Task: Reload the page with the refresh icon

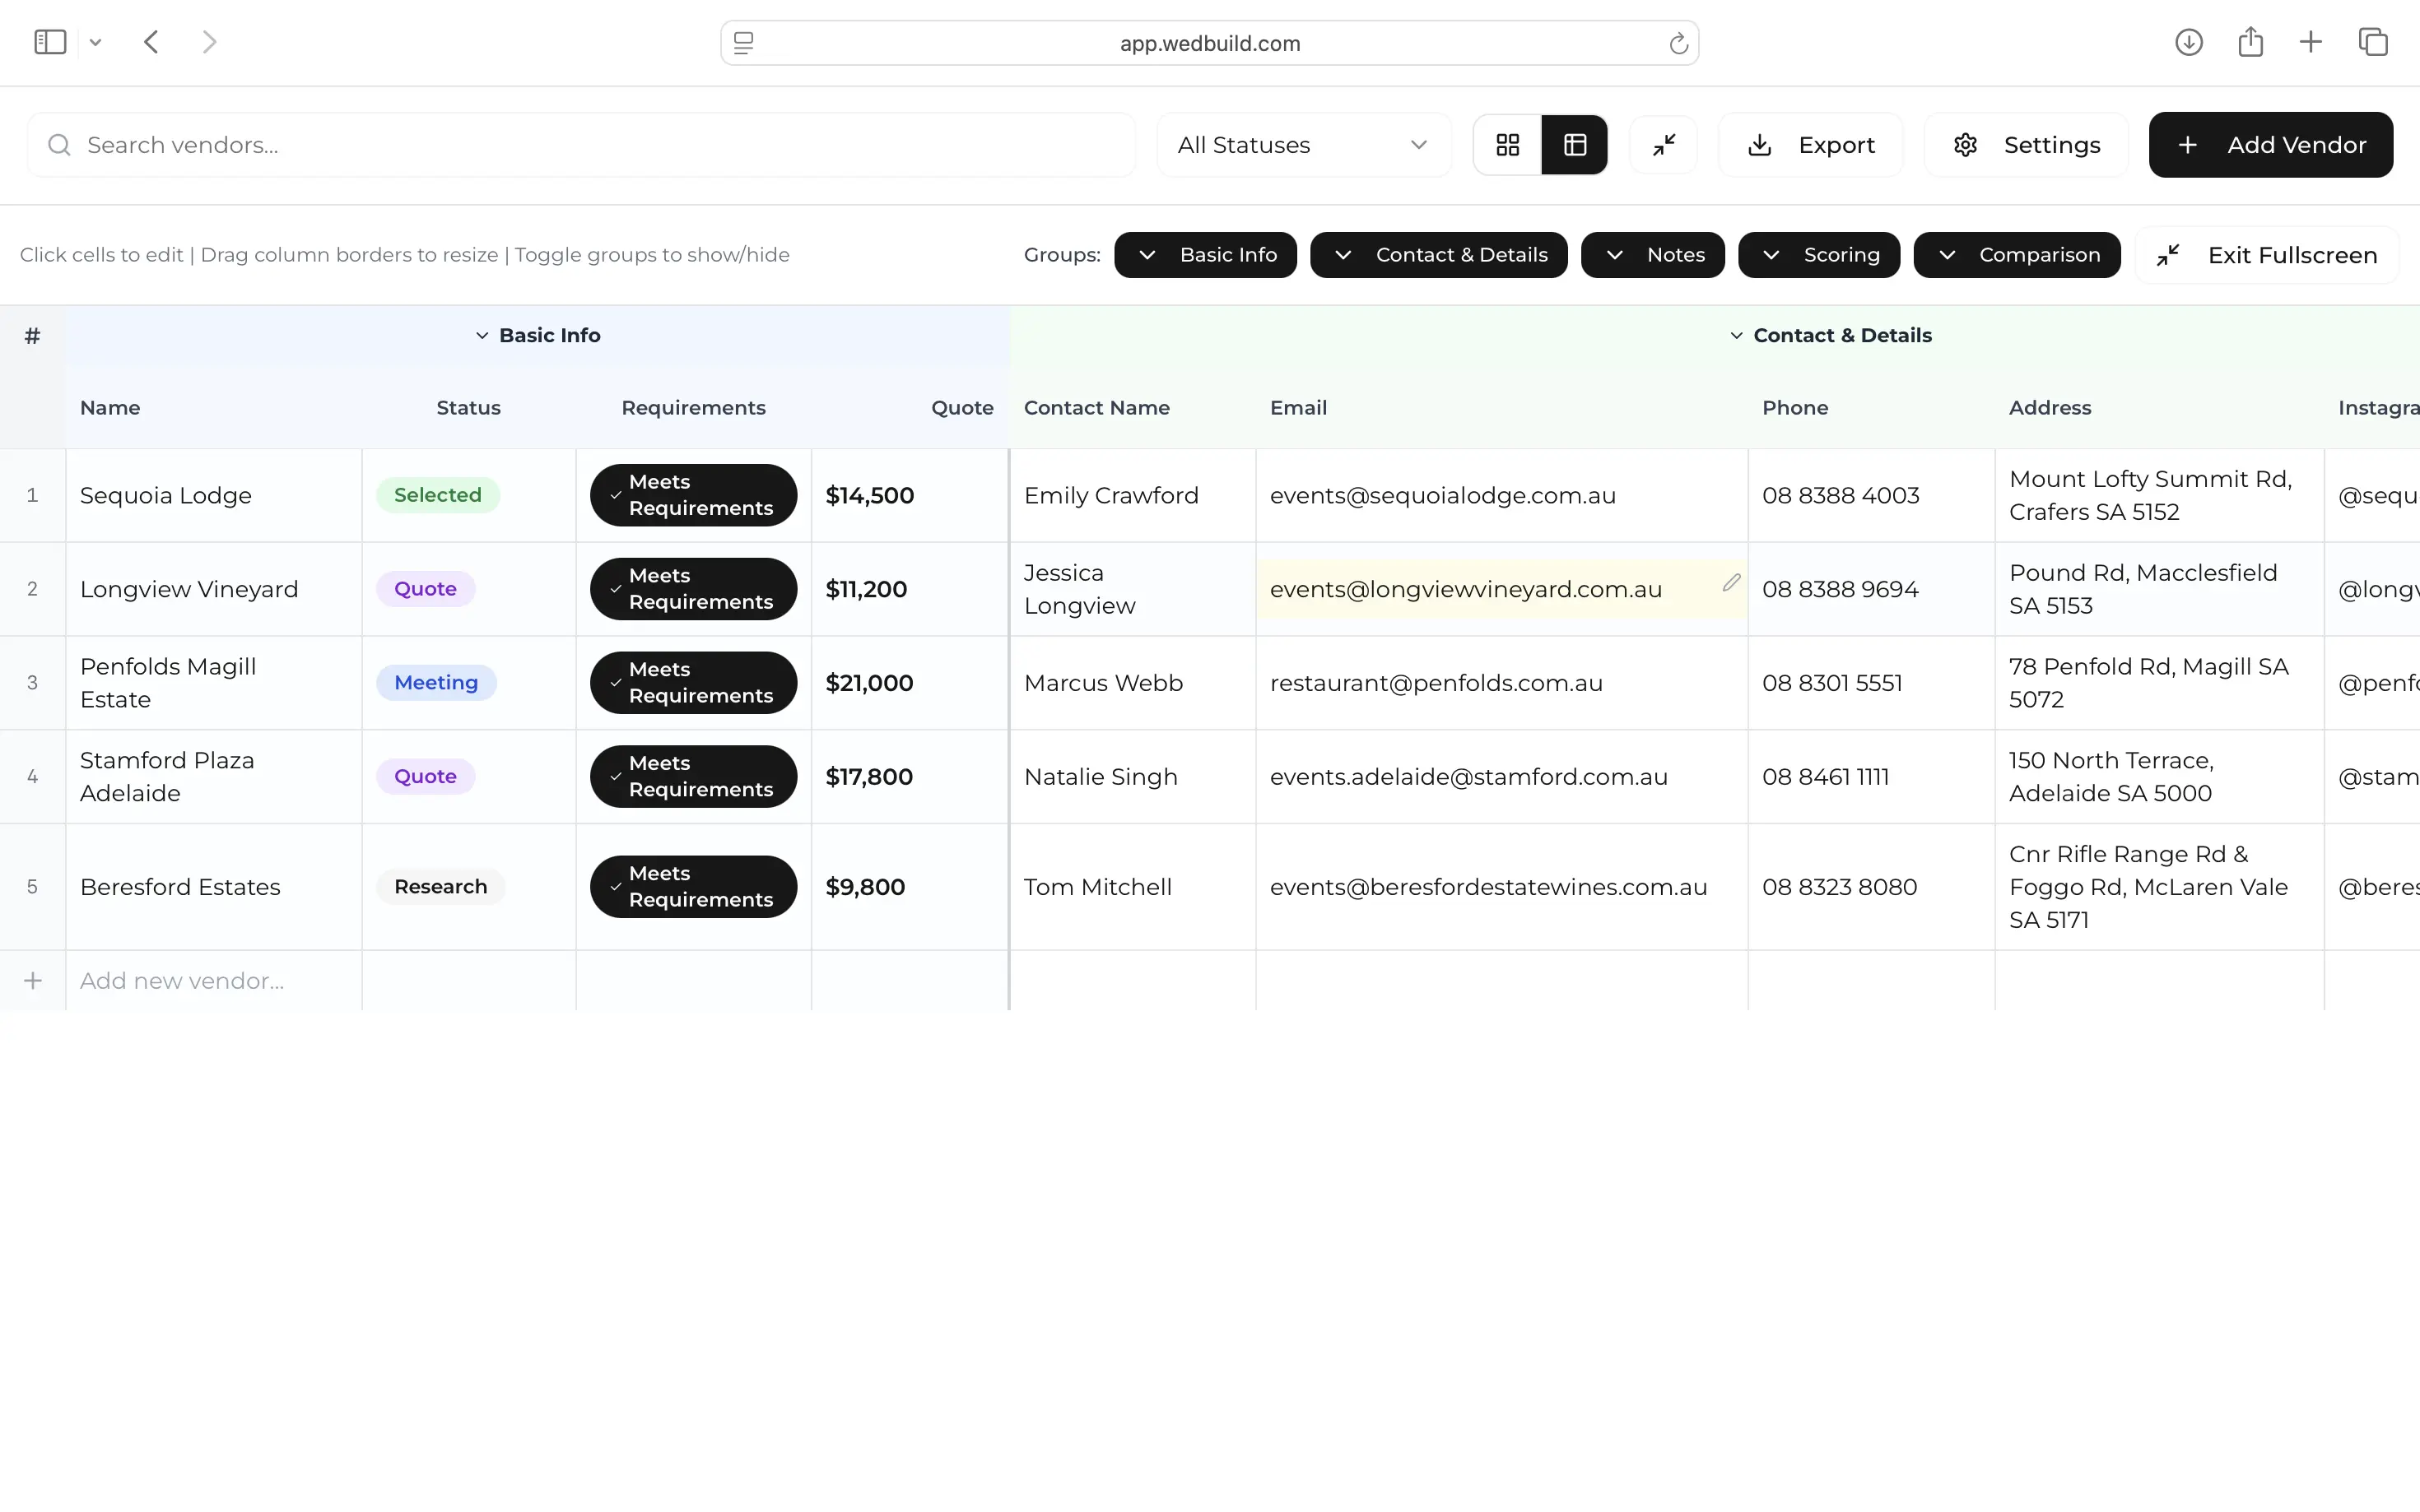Action: pyautogui.click(x=1678, y=43)
